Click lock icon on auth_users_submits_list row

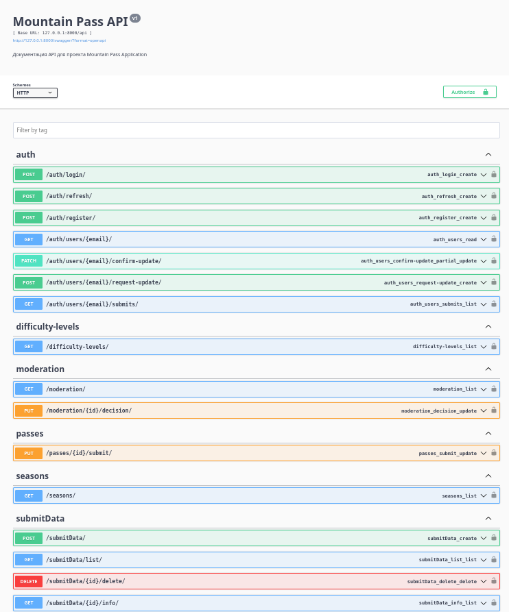494,304
